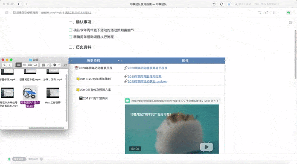Switch Finder to gallery view

35,65
